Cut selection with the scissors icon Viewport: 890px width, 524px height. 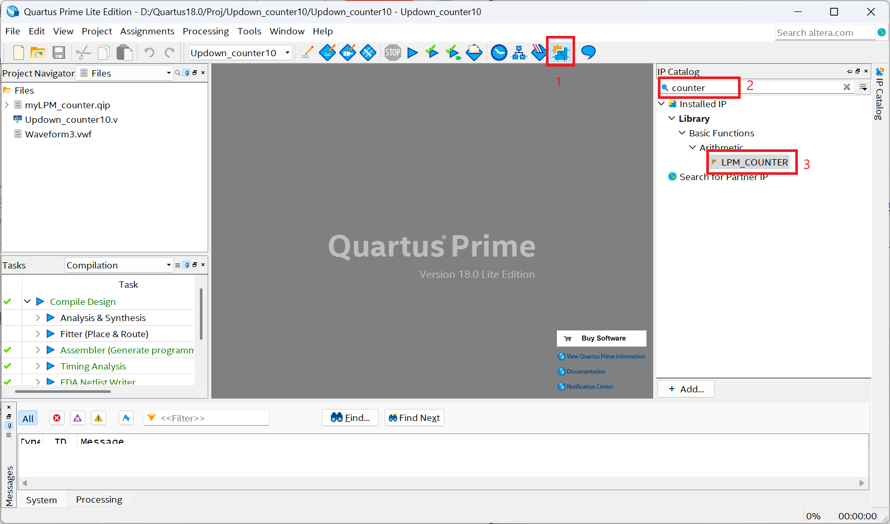pyautogui.click(x=83, y=53)
